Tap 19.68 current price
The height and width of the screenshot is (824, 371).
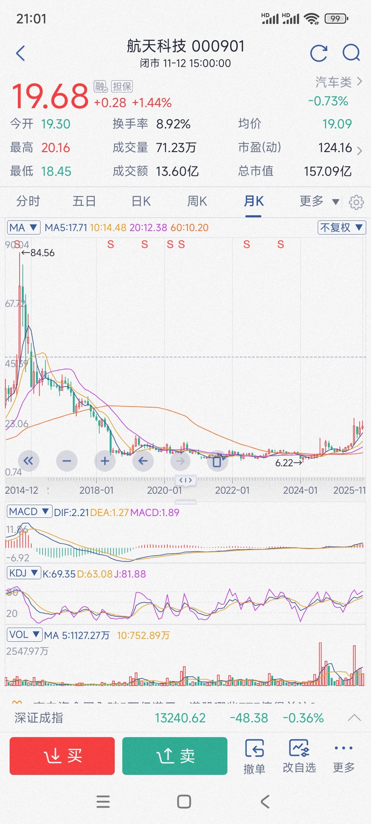click(50, 96)
